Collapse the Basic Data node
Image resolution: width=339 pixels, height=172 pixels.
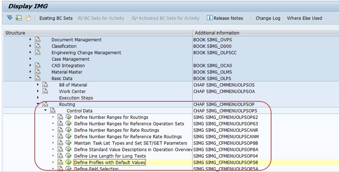pos(30,78)
